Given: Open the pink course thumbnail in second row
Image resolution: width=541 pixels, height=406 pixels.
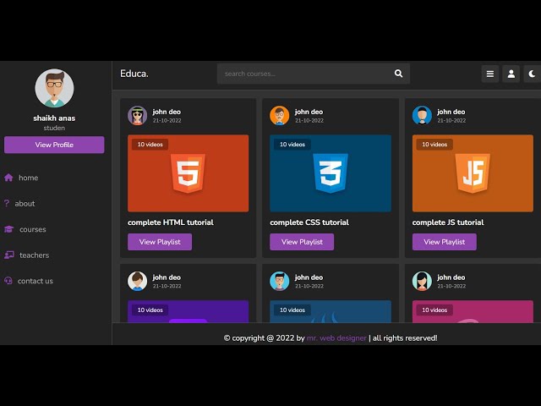Looking at the screenshot, I should tap(473, 311).
